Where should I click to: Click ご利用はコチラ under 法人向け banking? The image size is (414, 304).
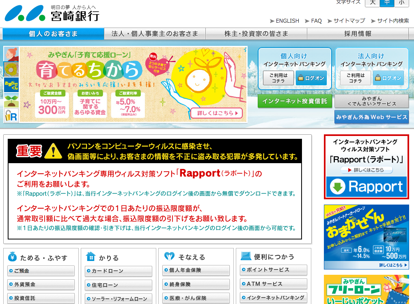[x=356, y=78]
